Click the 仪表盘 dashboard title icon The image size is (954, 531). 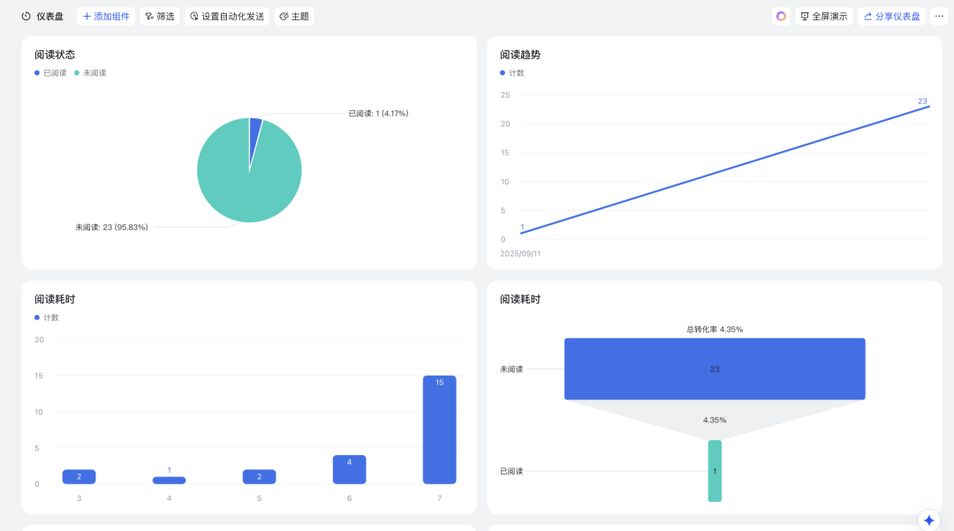click(26, 16)
